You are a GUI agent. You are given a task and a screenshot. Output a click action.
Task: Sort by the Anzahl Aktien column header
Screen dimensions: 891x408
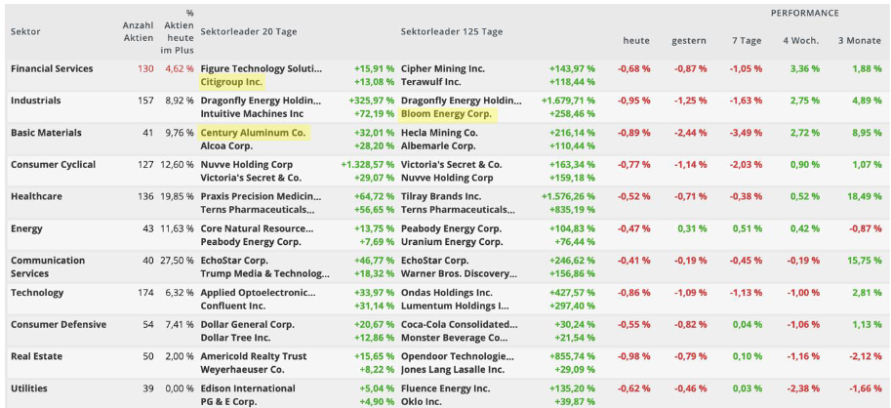click(x=138, y=31)
